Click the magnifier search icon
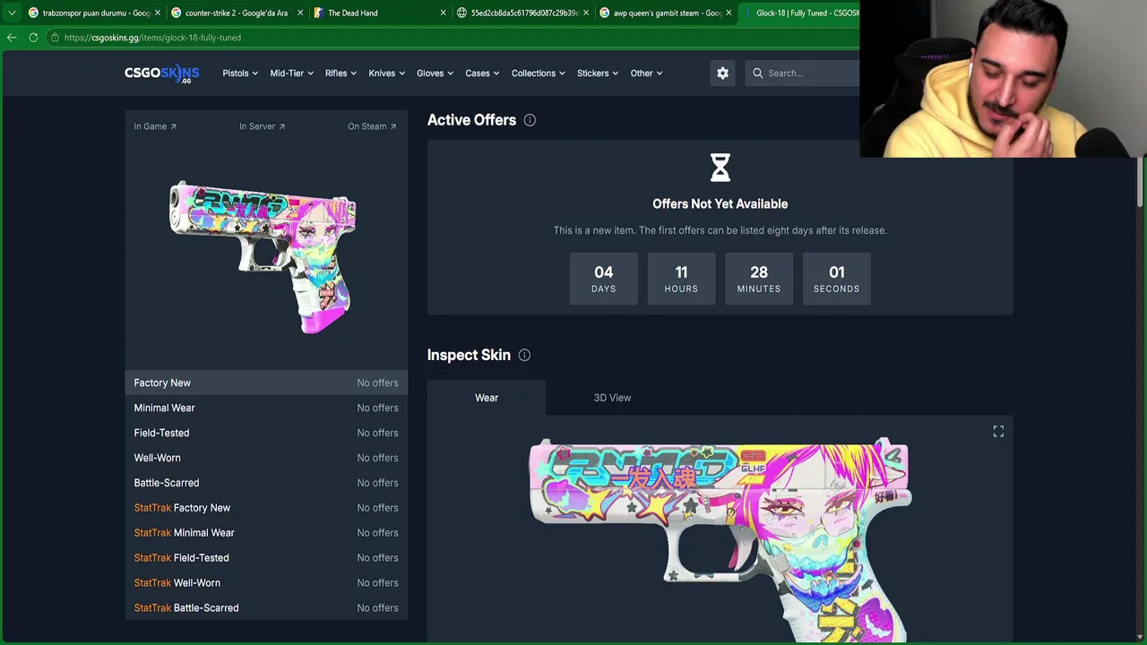The width and height of the screenshot is (1147, 645). pyautogui.click(x=758, y=73)
